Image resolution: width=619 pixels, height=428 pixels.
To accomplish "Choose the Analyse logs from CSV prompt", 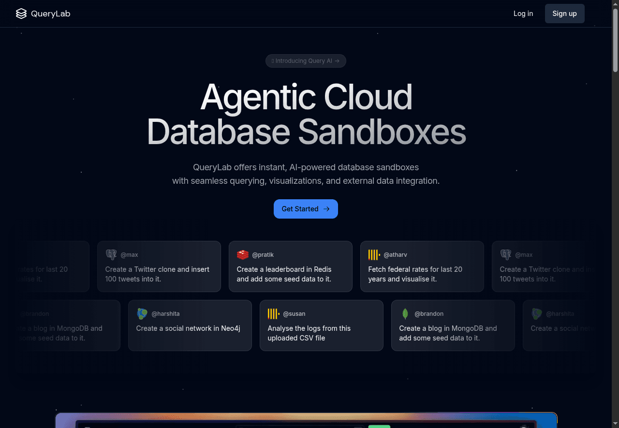I will (x=309, y=333).
